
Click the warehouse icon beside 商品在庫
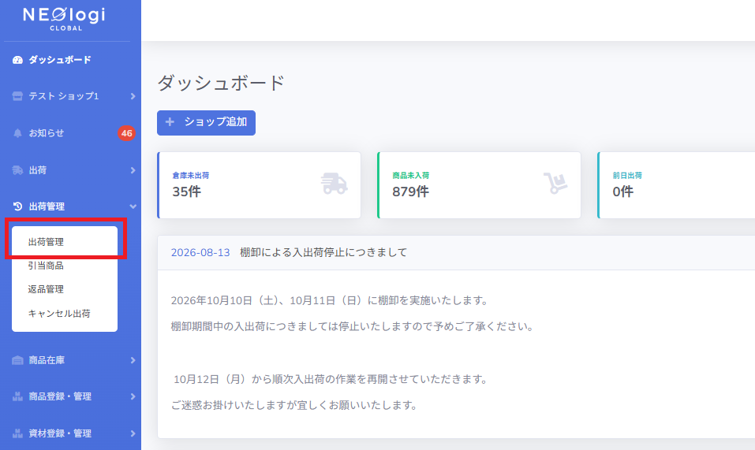click(17, 360)
